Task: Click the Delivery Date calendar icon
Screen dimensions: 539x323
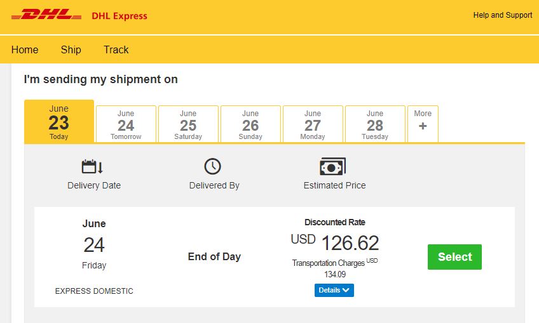Action: (93, 167)
